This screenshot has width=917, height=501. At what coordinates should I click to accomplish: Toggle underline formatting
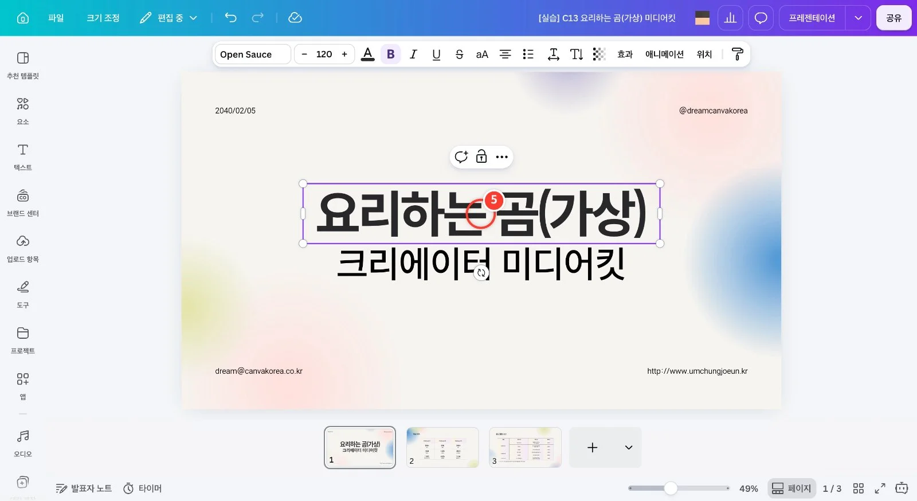click(436, 54)
